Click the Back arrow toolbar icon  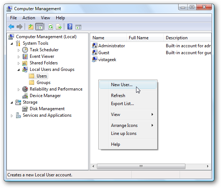click(x=11, y=27)
